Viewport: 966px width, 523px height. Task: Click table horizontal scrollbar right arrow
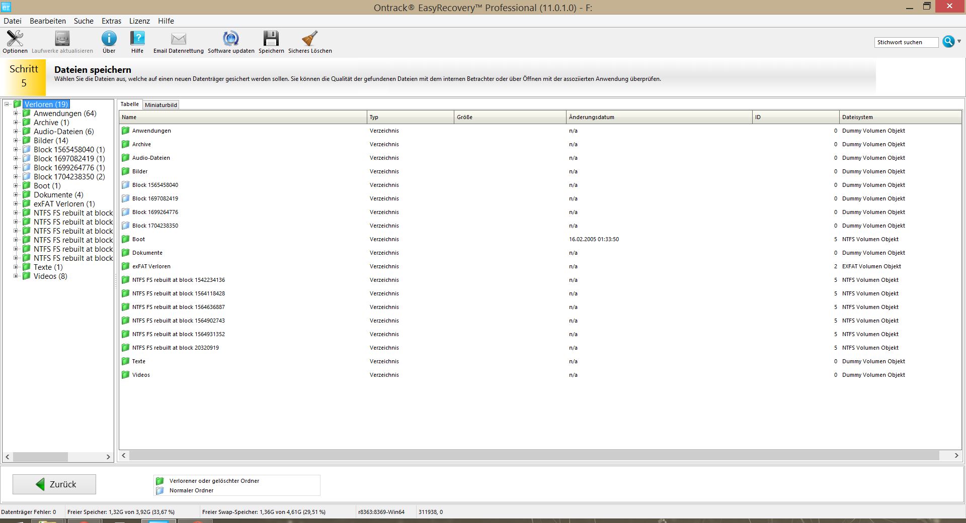pos(956,456)
